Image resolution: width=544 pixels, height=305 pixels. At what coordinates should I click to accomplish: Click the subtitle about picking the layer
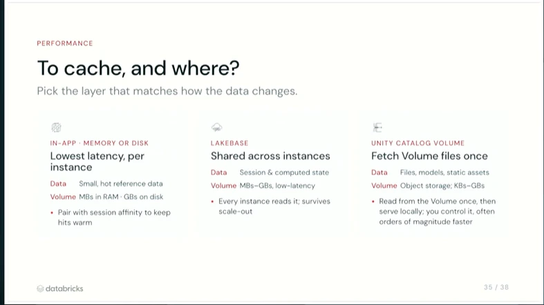tap(167, 91)
